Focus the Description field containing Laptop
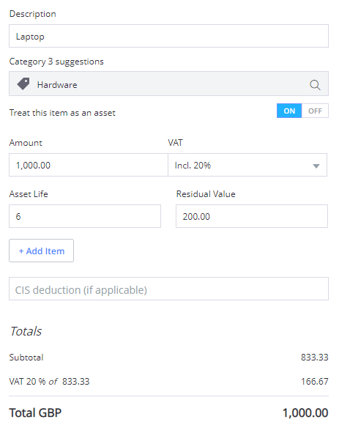Image resolution: width=339 pixels, height=433 pixels. (x=168, y=36)
